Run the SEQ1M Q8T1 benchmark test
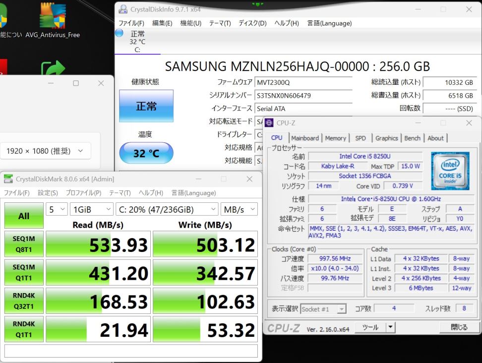 click(x=24, y=244)
